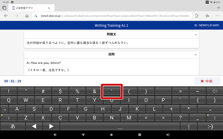
Task: Tap Android volume up icon in navigation bar
Action: pyautogui.click(x=168, y=135)
